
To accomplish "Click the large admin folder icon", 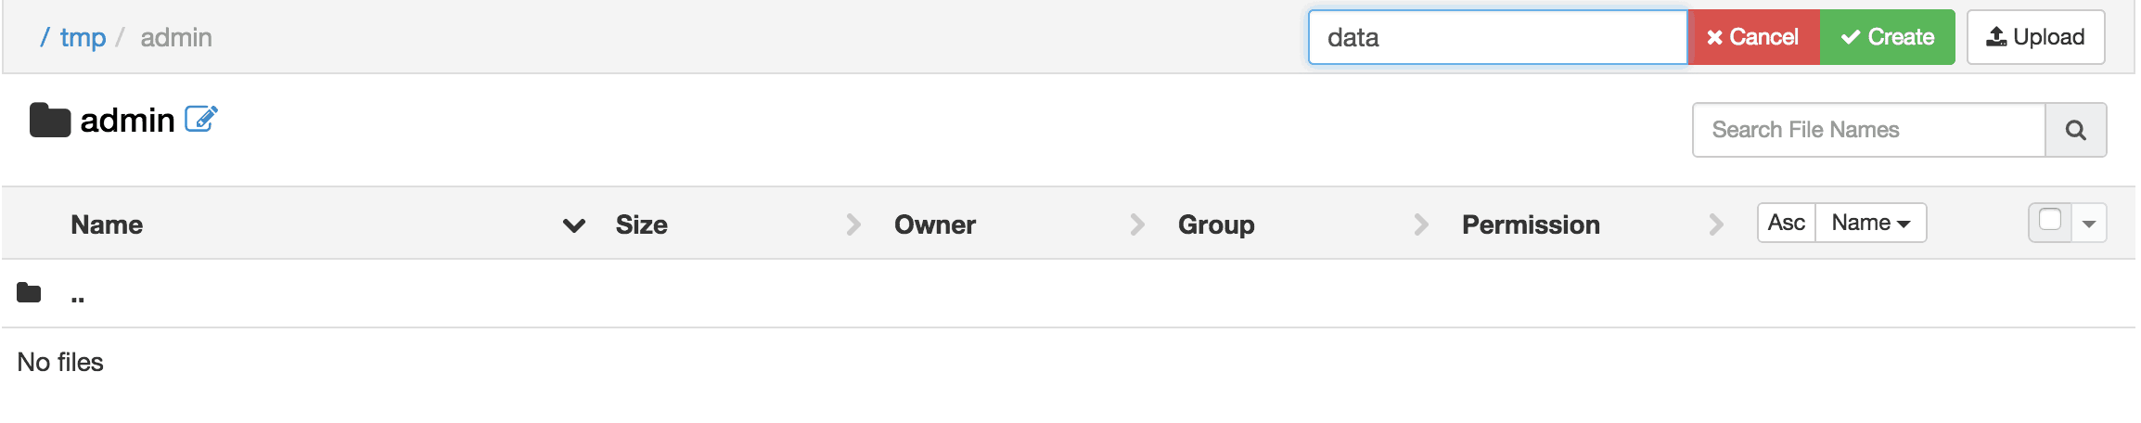I will [x=50, y=121].
